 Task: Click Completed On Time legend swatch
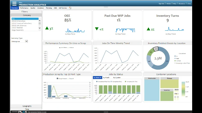point(125,82)
